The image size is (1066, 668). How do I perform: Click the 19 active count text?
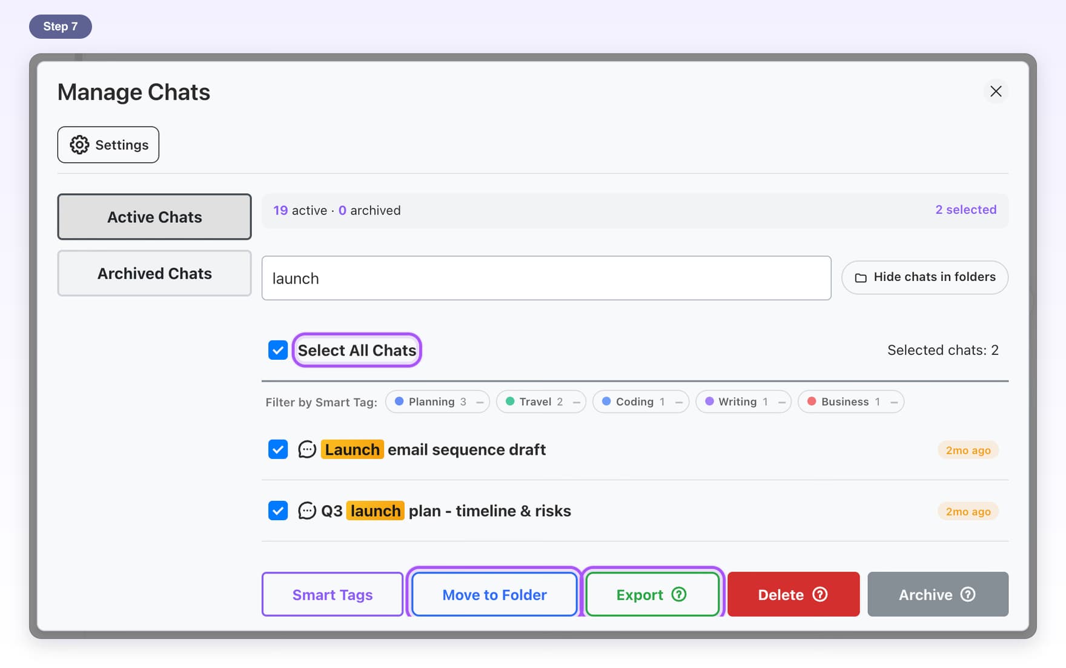click(x=300, y=210)
